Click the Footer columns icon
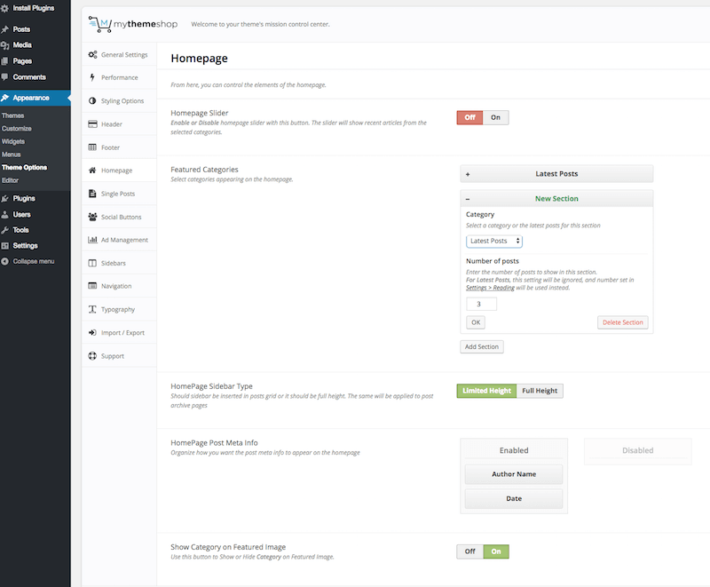 (x=92, y=147)
